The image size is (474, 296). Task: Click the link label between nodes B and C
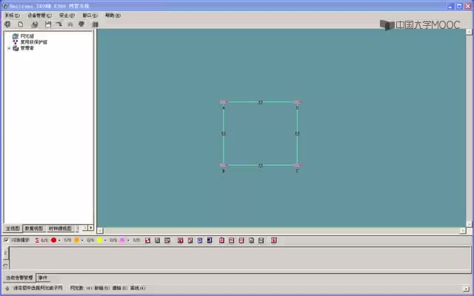(x=261, y=166)
